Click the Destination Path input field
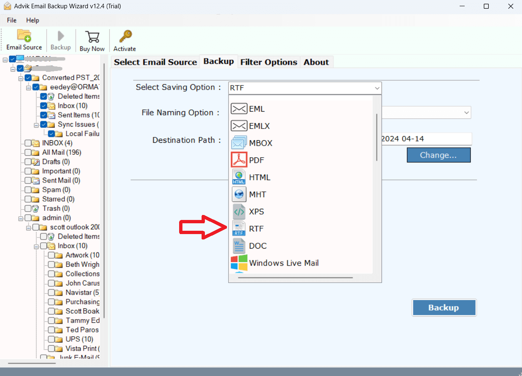The width and height of the screenshot is (522, 376). (x=426, y=139)
